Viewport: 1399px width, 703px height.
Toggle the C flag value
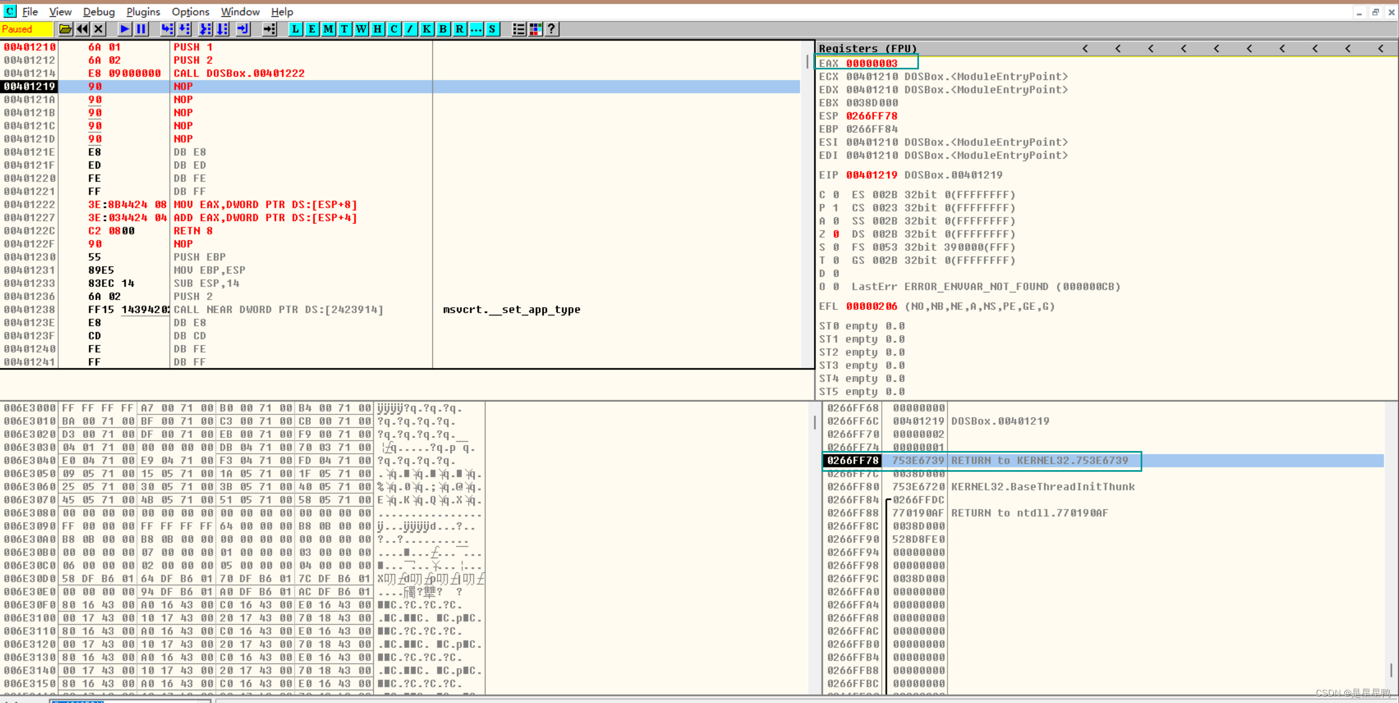point(836,195)
